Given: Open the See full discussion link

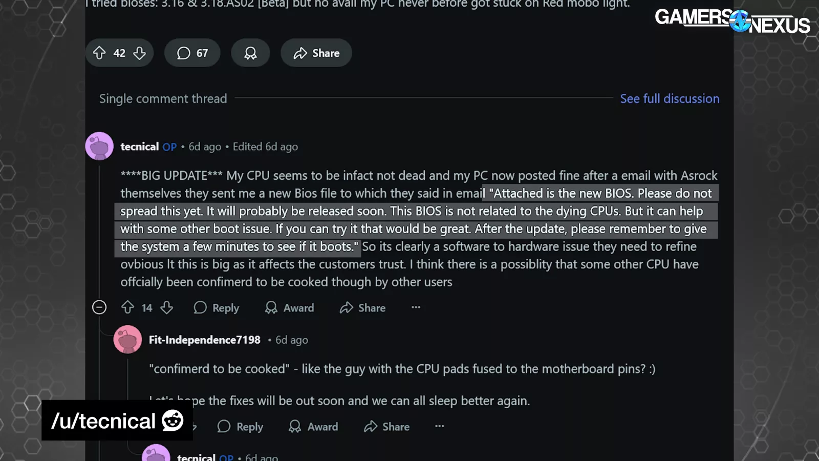Looking at the screenshot, I should (x=670, y=98).
